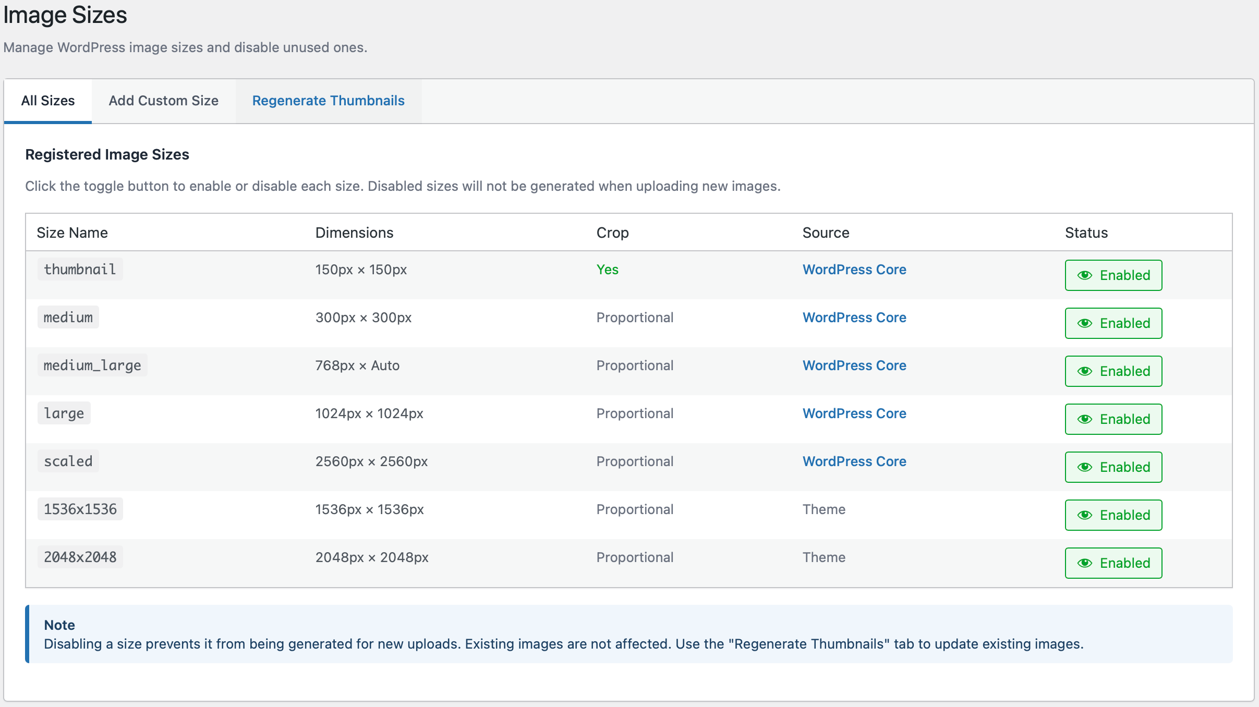Viewport: 1259px width, 707px height.
Task: Open the WordPress Core link for thumbnail
Action: 854,270
